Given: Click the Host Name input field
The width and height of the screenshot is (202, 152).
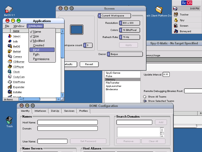Looking at the screenshot, I should click(x=67, y=122).
